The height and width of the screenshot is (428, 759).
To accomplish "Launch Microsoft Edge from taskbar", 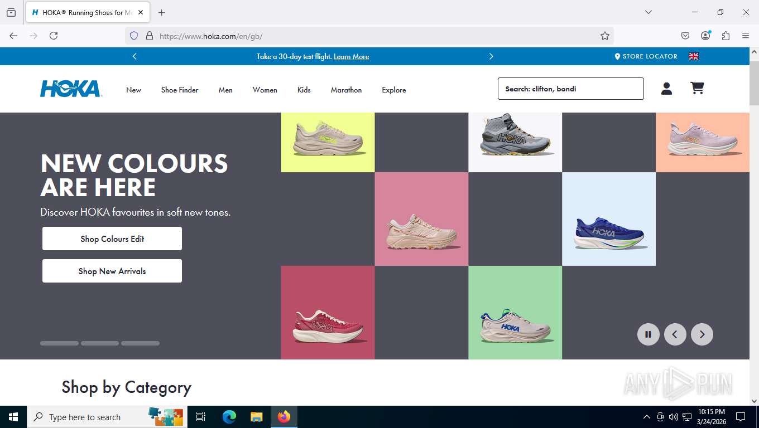I will click(x=229, y=417).
